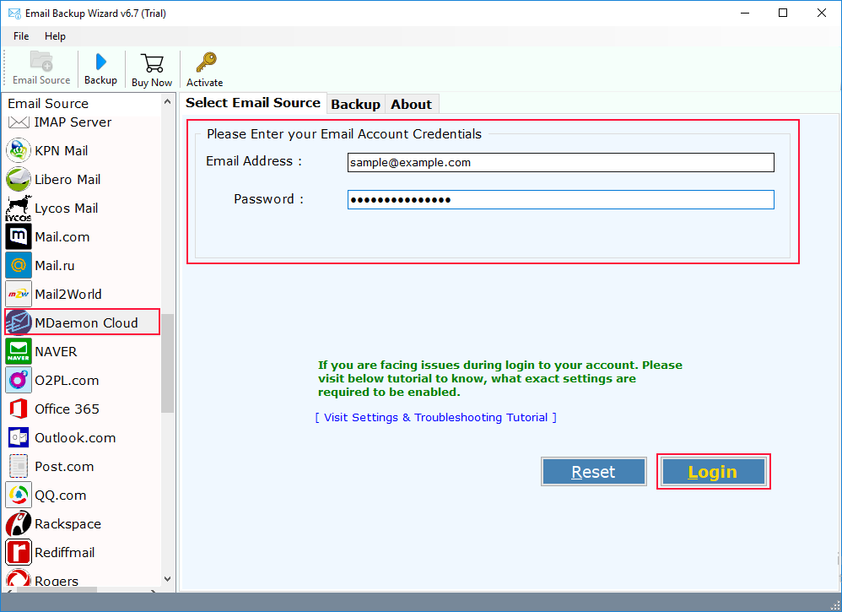Select the "Libero Mail" list label

tap(67, 180)
